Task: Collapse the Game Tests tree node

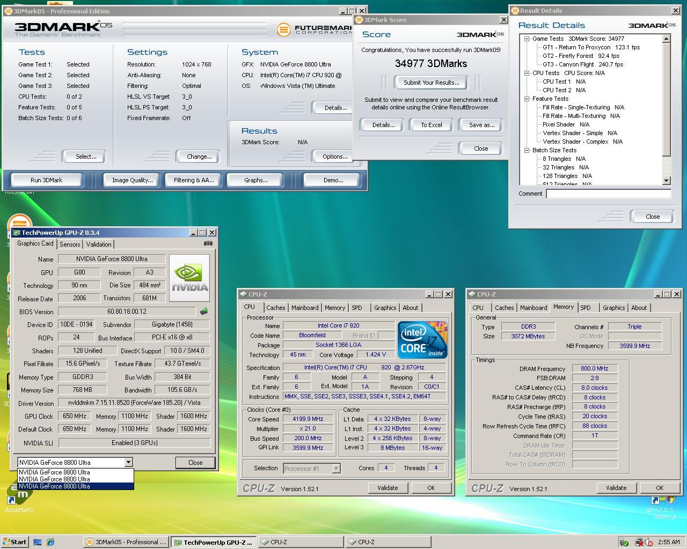Action: 527,39
